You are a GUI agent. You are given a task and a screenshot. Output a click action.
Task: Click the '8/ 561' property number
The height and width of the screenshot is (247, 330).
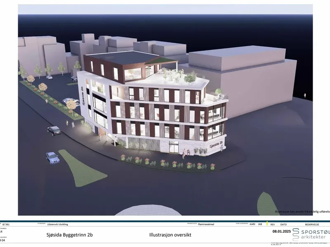6,224
